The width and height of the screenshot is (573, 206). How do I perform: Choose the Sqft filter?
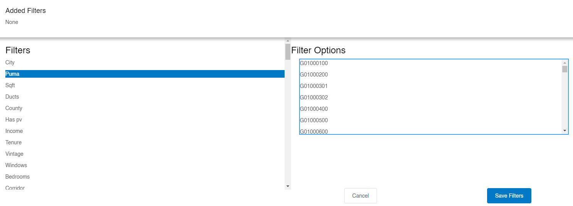click(10, 85)
